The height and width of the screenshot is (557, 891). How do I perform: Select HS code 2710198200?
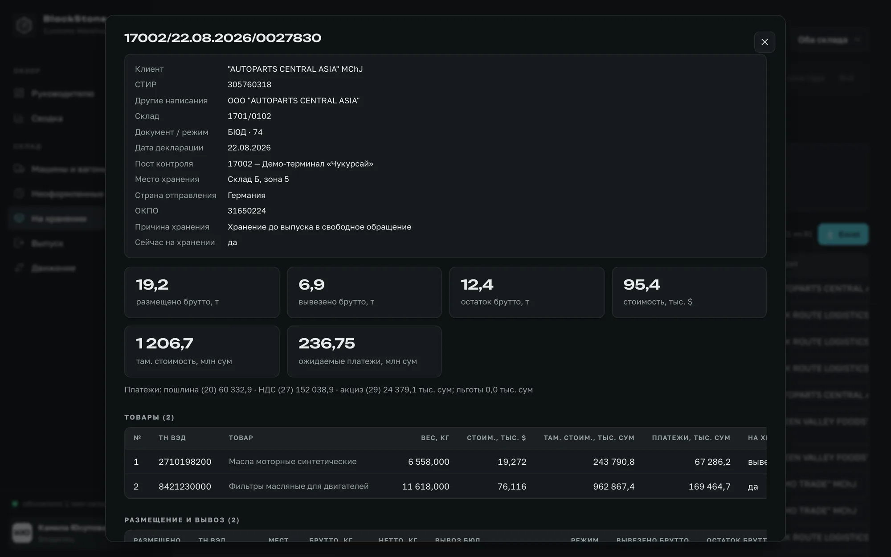(x=185, y=462)
